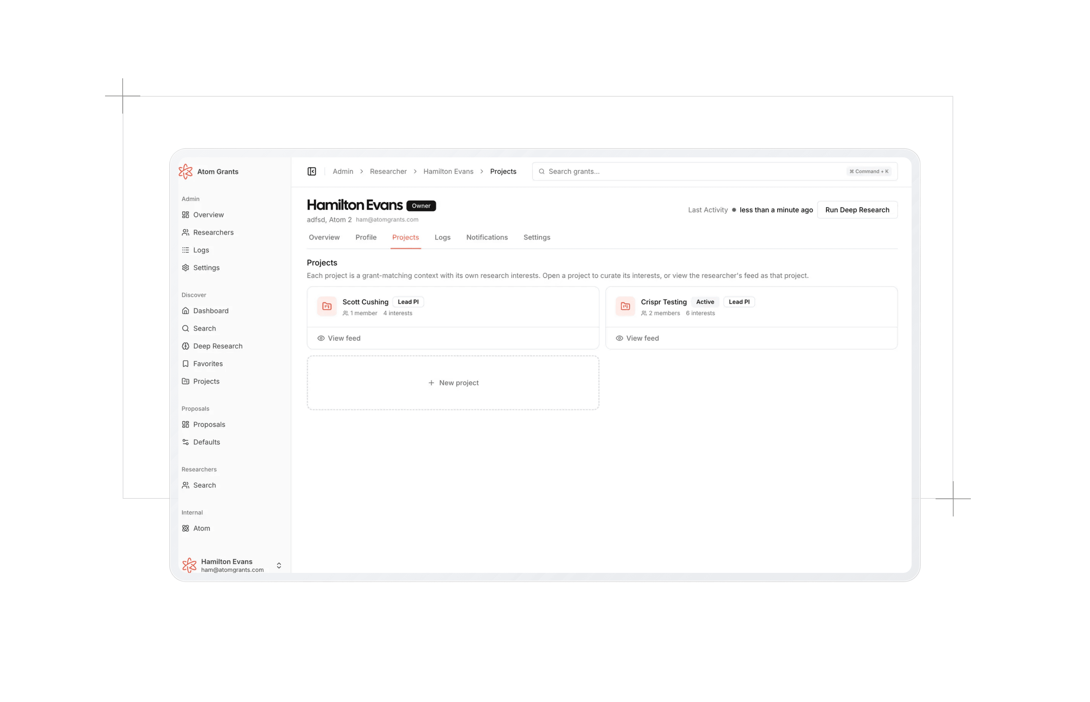Image resolution: width=1090 pixels, height=702 pixels.
Task: Open proposal Defaults in the sidebar
Action: pos(201,442)
